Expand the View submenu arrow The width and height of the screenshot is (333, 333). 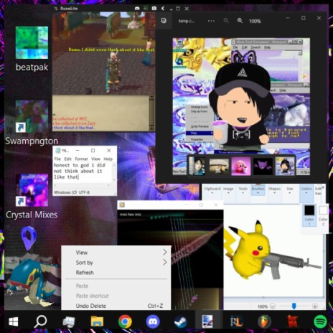165,252
